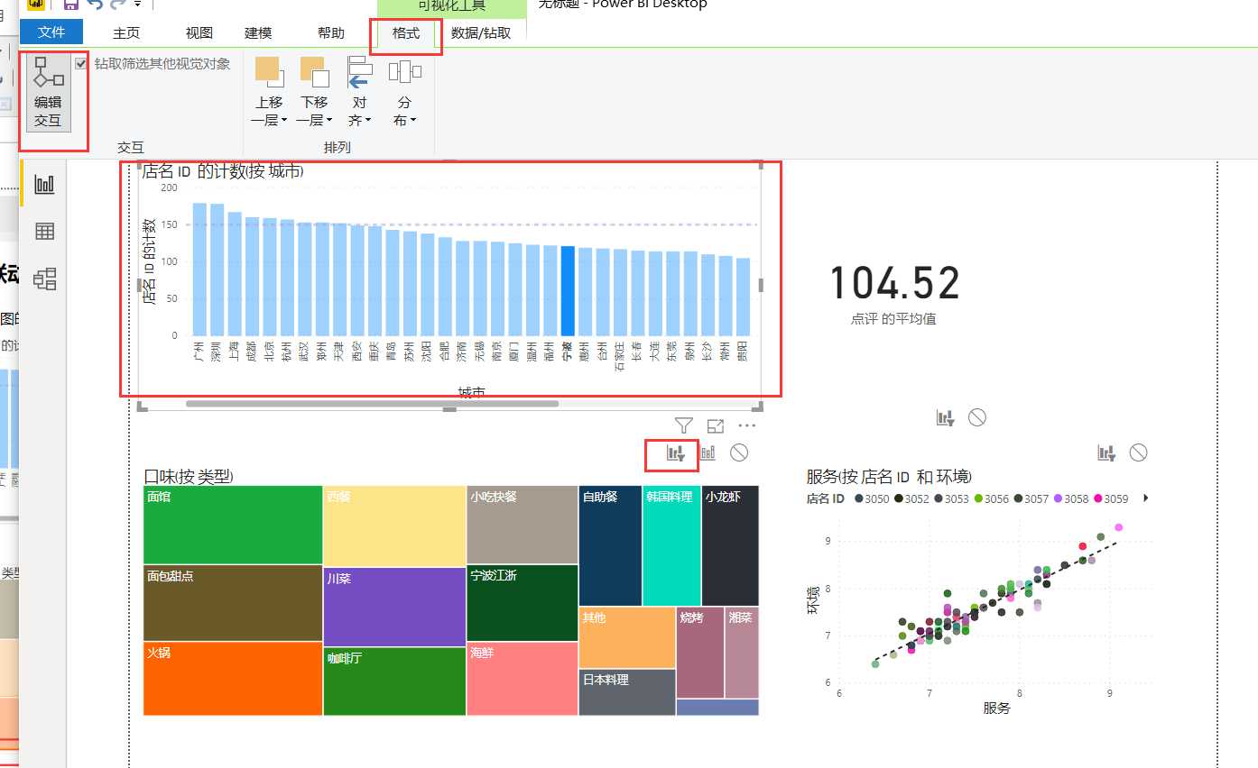Click legend entry 3058 in the scatter chart
The image size is (1258, 768).
tap(1069, 498)
